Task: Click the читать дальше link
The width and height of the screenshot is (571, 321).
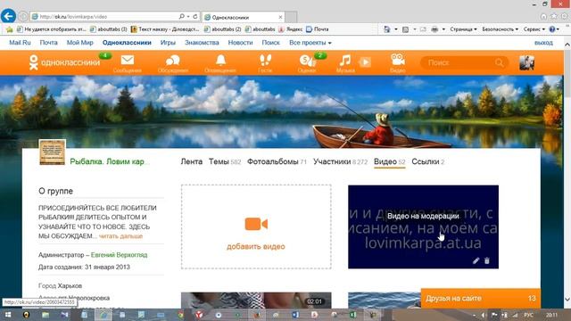Action: pyautogui.click(x=120, y=236)
